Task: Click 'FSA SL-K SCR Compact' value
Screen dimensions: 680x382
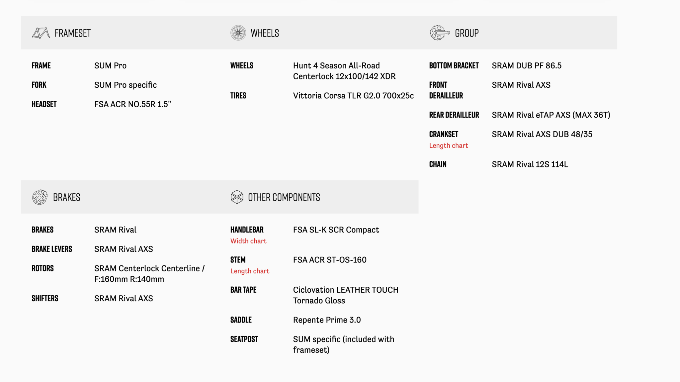Action: coord(336,230)
